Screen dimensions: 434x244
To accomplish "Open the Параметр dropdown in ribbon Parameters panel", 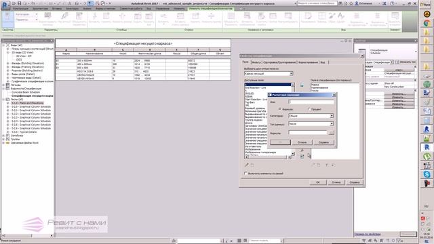I will (36, 20).
